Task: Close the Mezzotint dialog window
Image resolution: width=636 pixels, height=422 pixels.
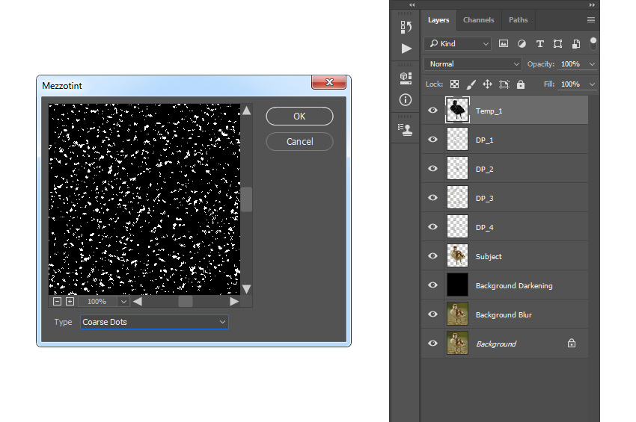Action: tap(329, 82)
